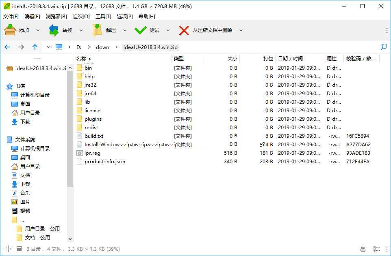391x256 pixels.
Task: Open the address bar location dropdown
Action: click(48, 47)
